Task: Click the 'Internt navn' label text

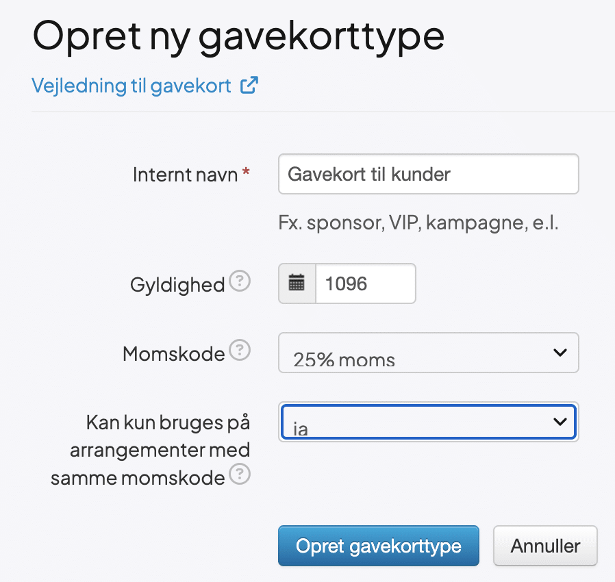Action: point(184,175)
